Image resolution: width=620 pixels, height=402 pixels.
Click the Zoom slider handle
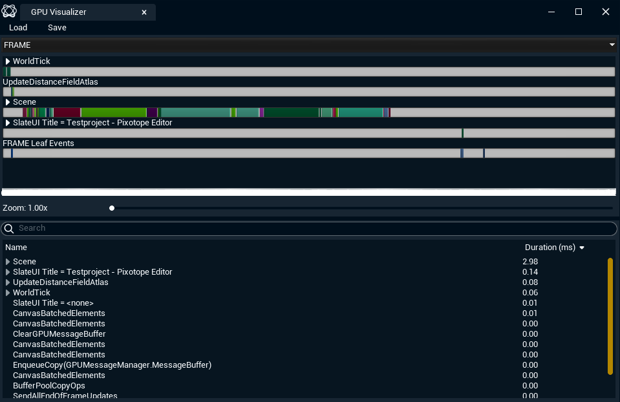[112, 208]
